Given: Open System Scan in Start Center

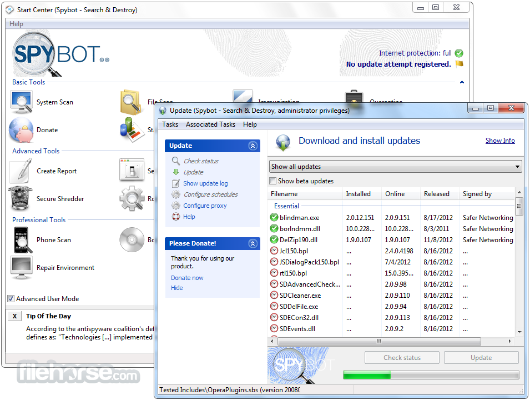Looking at the screenshot, I should [x=42, y=102].
